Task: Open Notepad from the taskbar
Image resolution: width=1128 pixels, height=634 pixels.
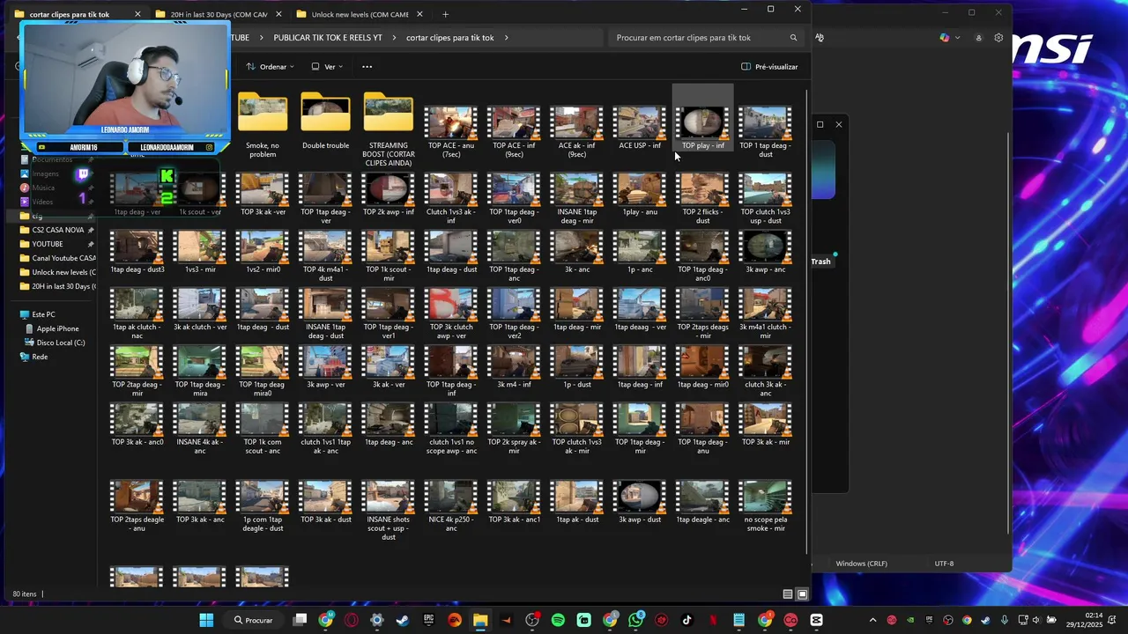Action: click(739, 620)
